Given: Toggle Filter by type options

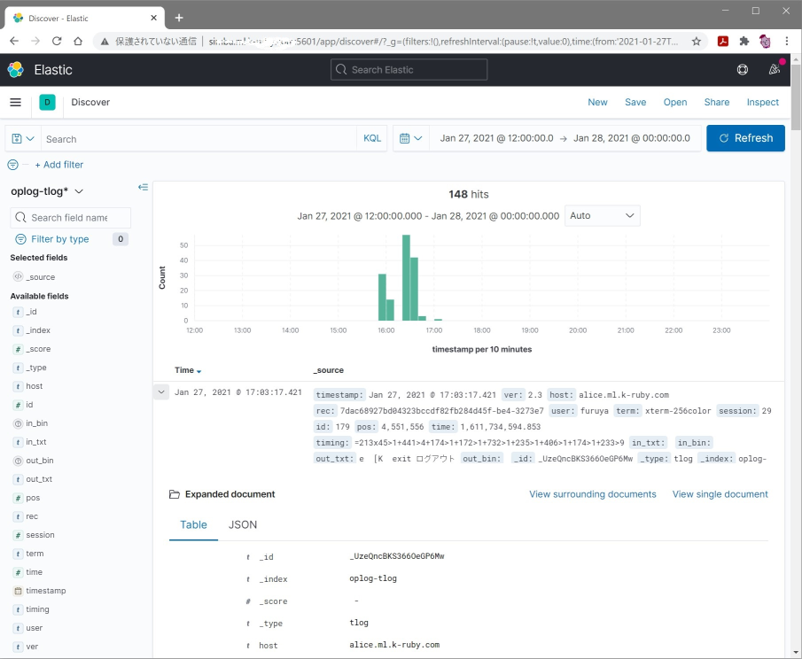Looking at the screenshot, I should [60, 239].
